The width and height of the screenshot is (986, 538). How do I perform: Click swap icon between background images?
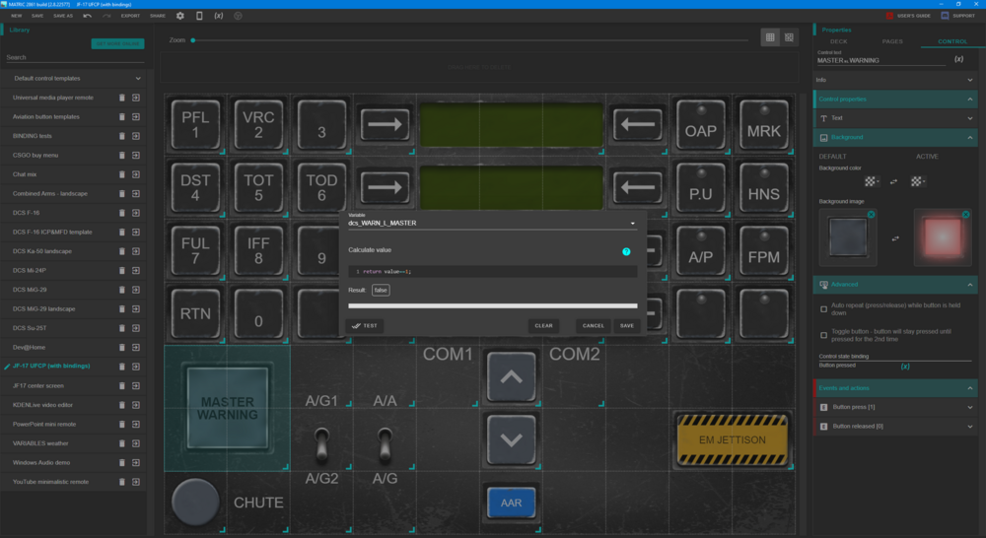click(x=895, y=238)
